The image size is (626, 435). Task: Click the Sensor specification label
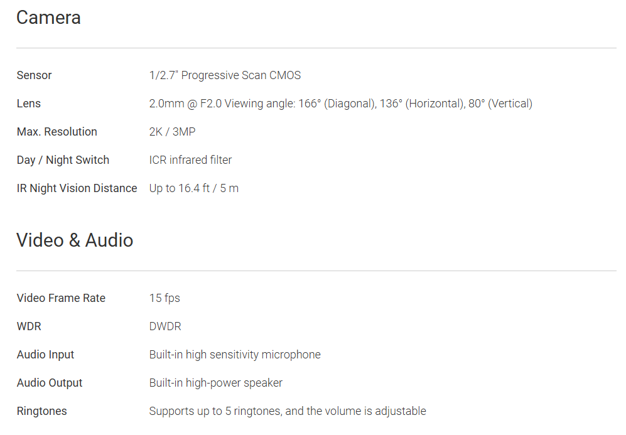(x=34, y=75)
